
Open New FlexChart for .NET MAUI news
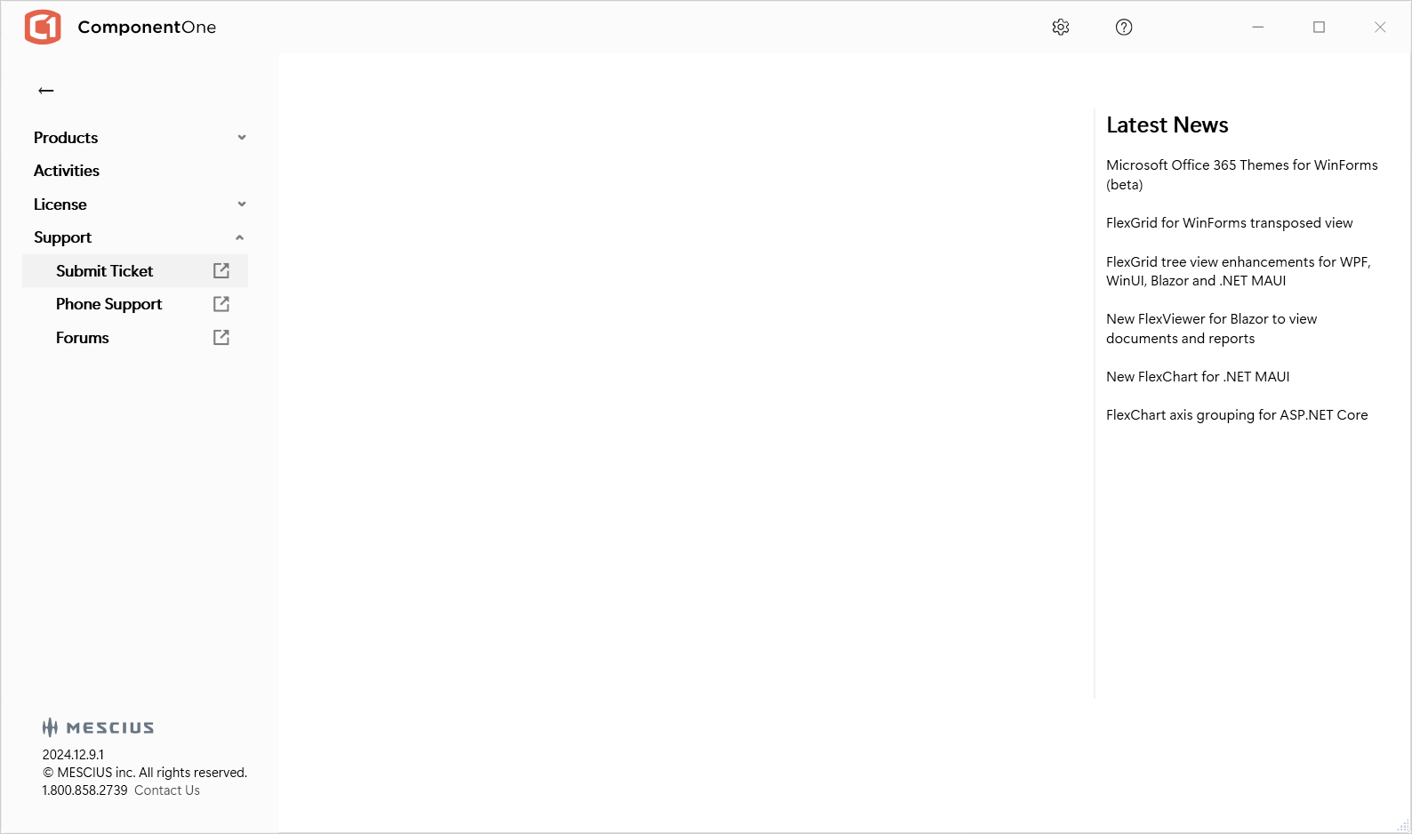point(1198,377)
